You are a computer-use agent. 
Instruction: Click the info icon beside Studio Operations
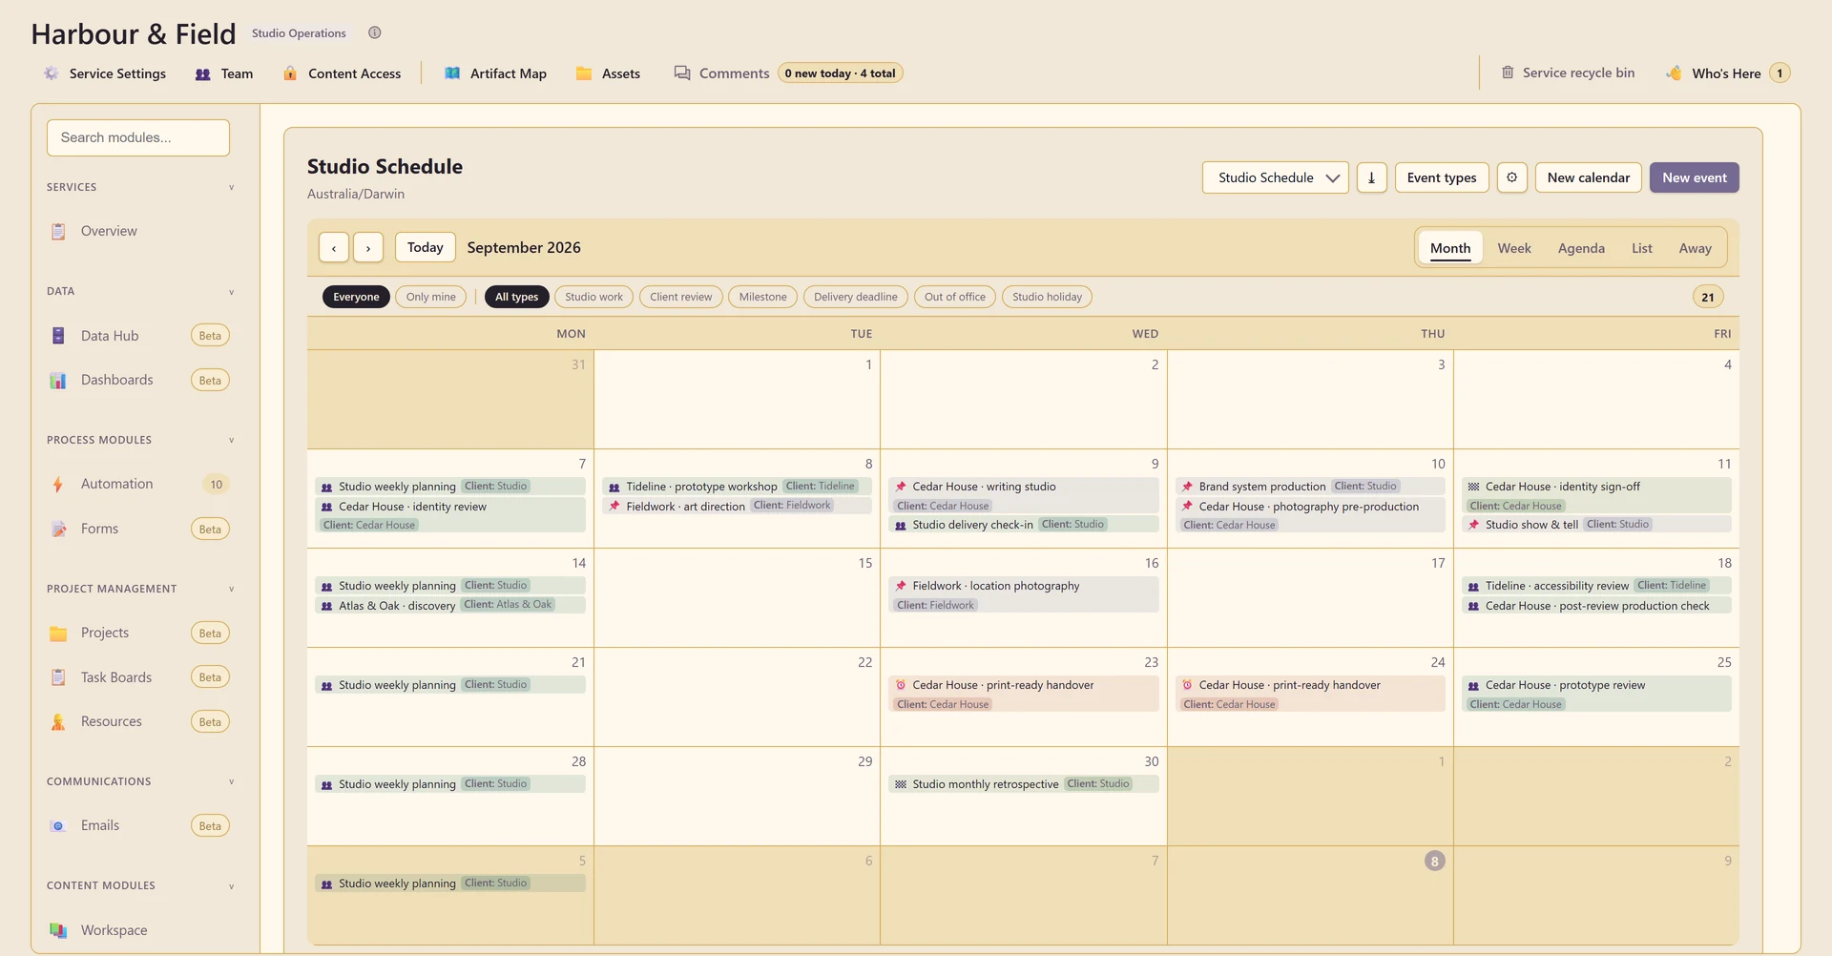click(375, 32)
